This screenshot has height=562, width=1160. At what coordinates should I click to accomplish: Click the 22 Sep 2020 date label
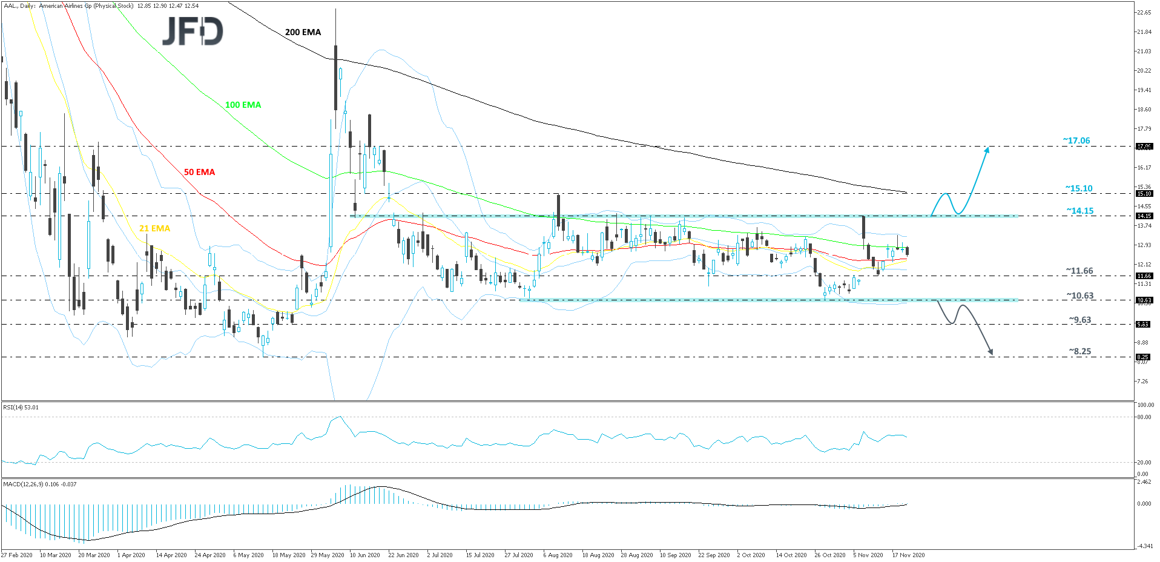(714, 555)
